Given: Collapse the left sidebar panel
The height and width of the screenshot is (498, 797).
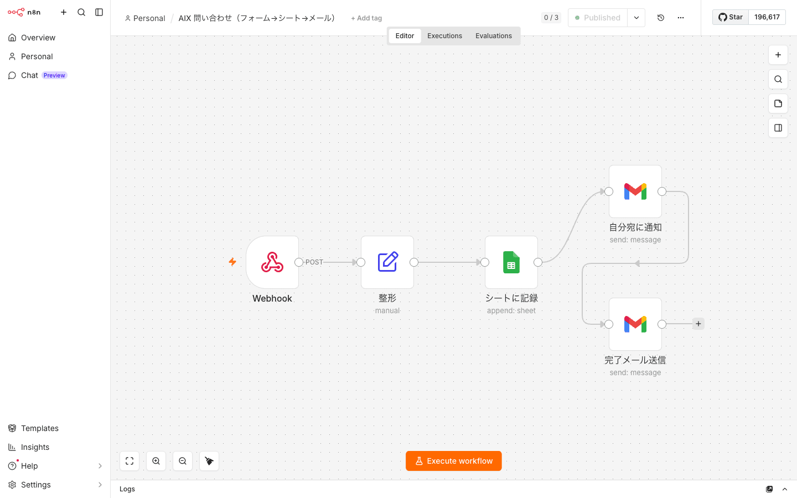Looking at the screenshot, I should tap(99, 12).
